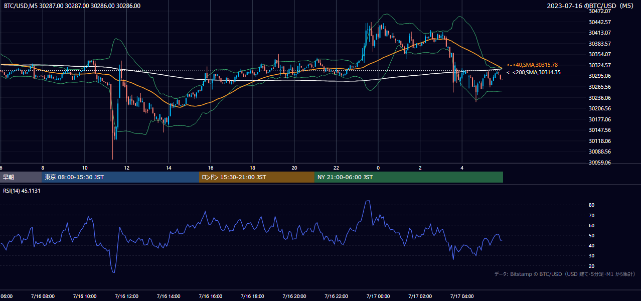Image resolution: width=641 pixels, height=301 pixels.
Task: Click price axis value 30088.56
Action: pos(600,152)
